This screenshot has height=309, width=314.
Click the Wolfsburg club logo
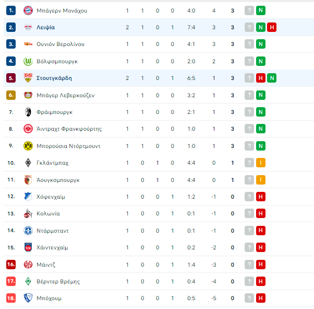click(x=28, y=61)
